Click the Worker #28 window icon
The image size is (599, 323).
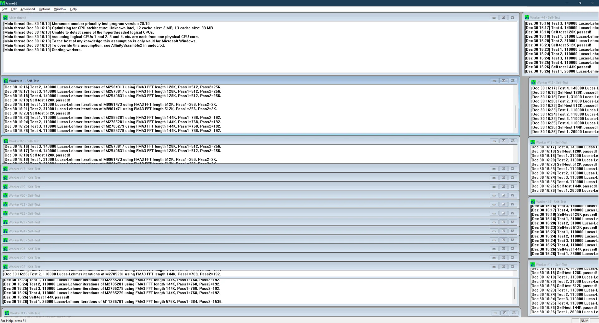[x=5, y=267]
